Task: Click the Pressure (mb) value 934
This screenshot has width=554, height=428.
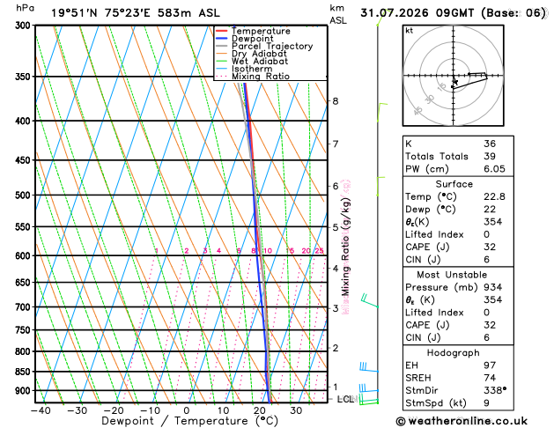Action: click(493, 287)
